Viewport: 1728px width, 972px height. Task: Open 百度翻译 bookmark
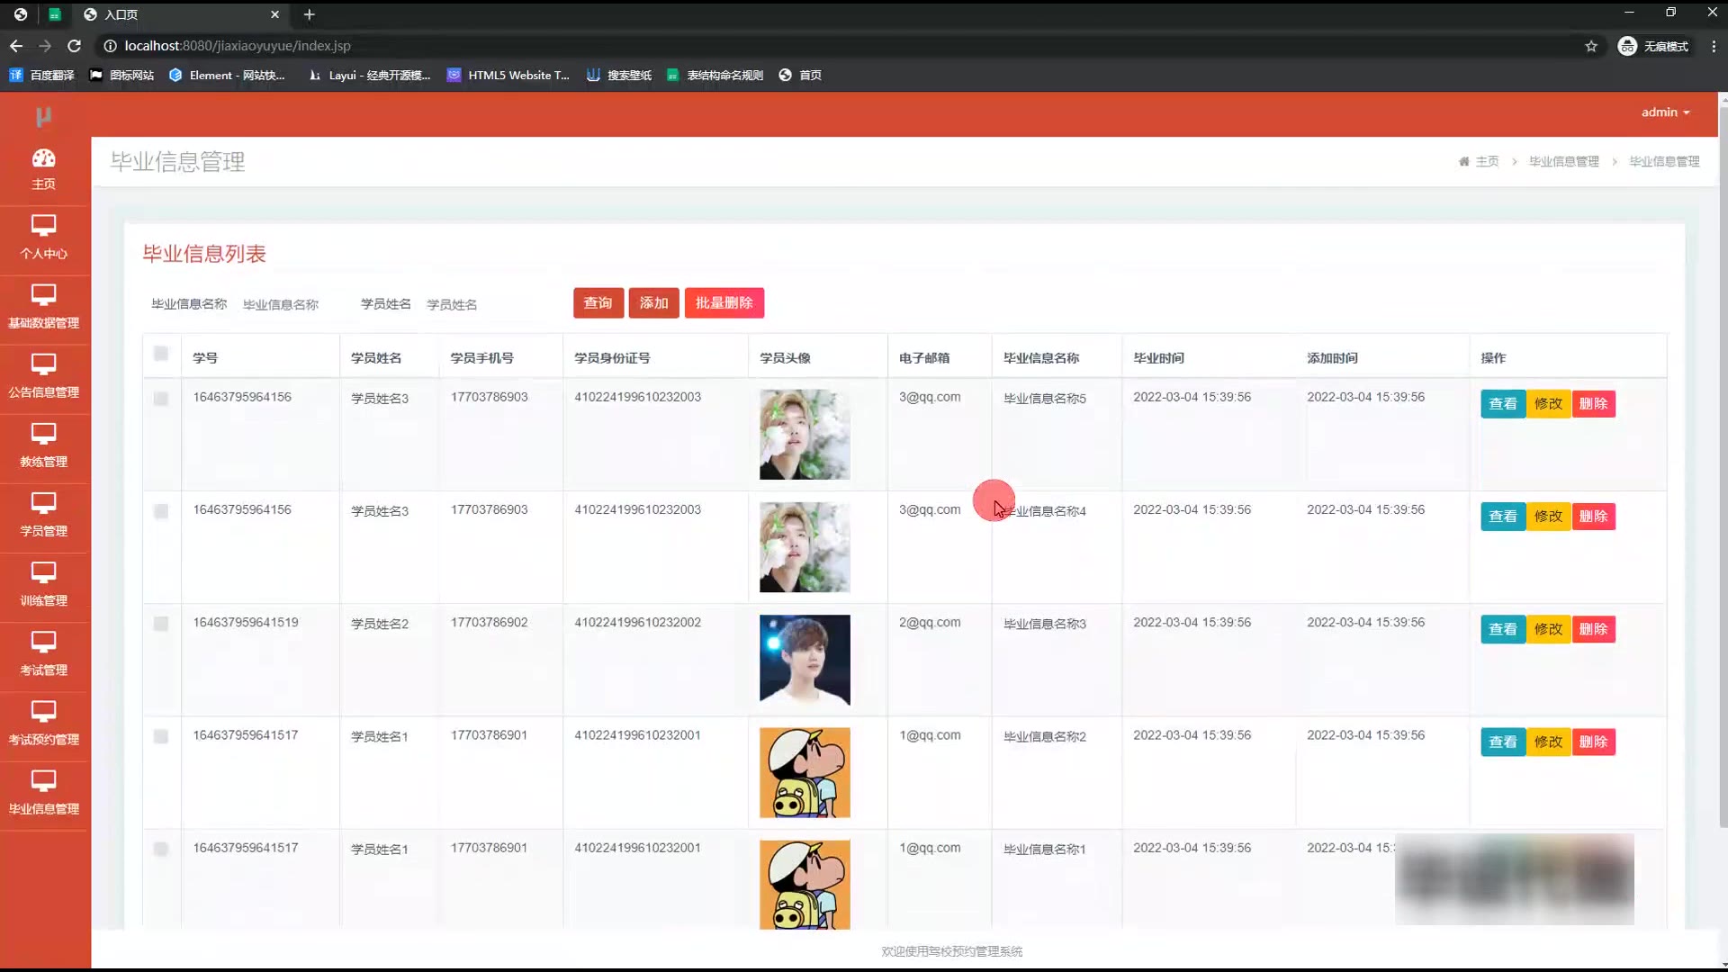(41, 76)
